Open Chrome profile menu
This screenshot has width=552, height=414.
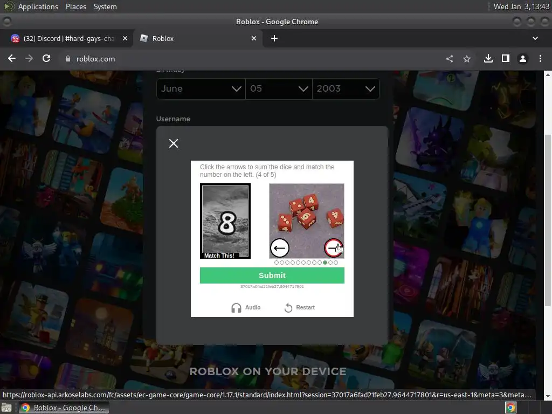pos(523,58)
